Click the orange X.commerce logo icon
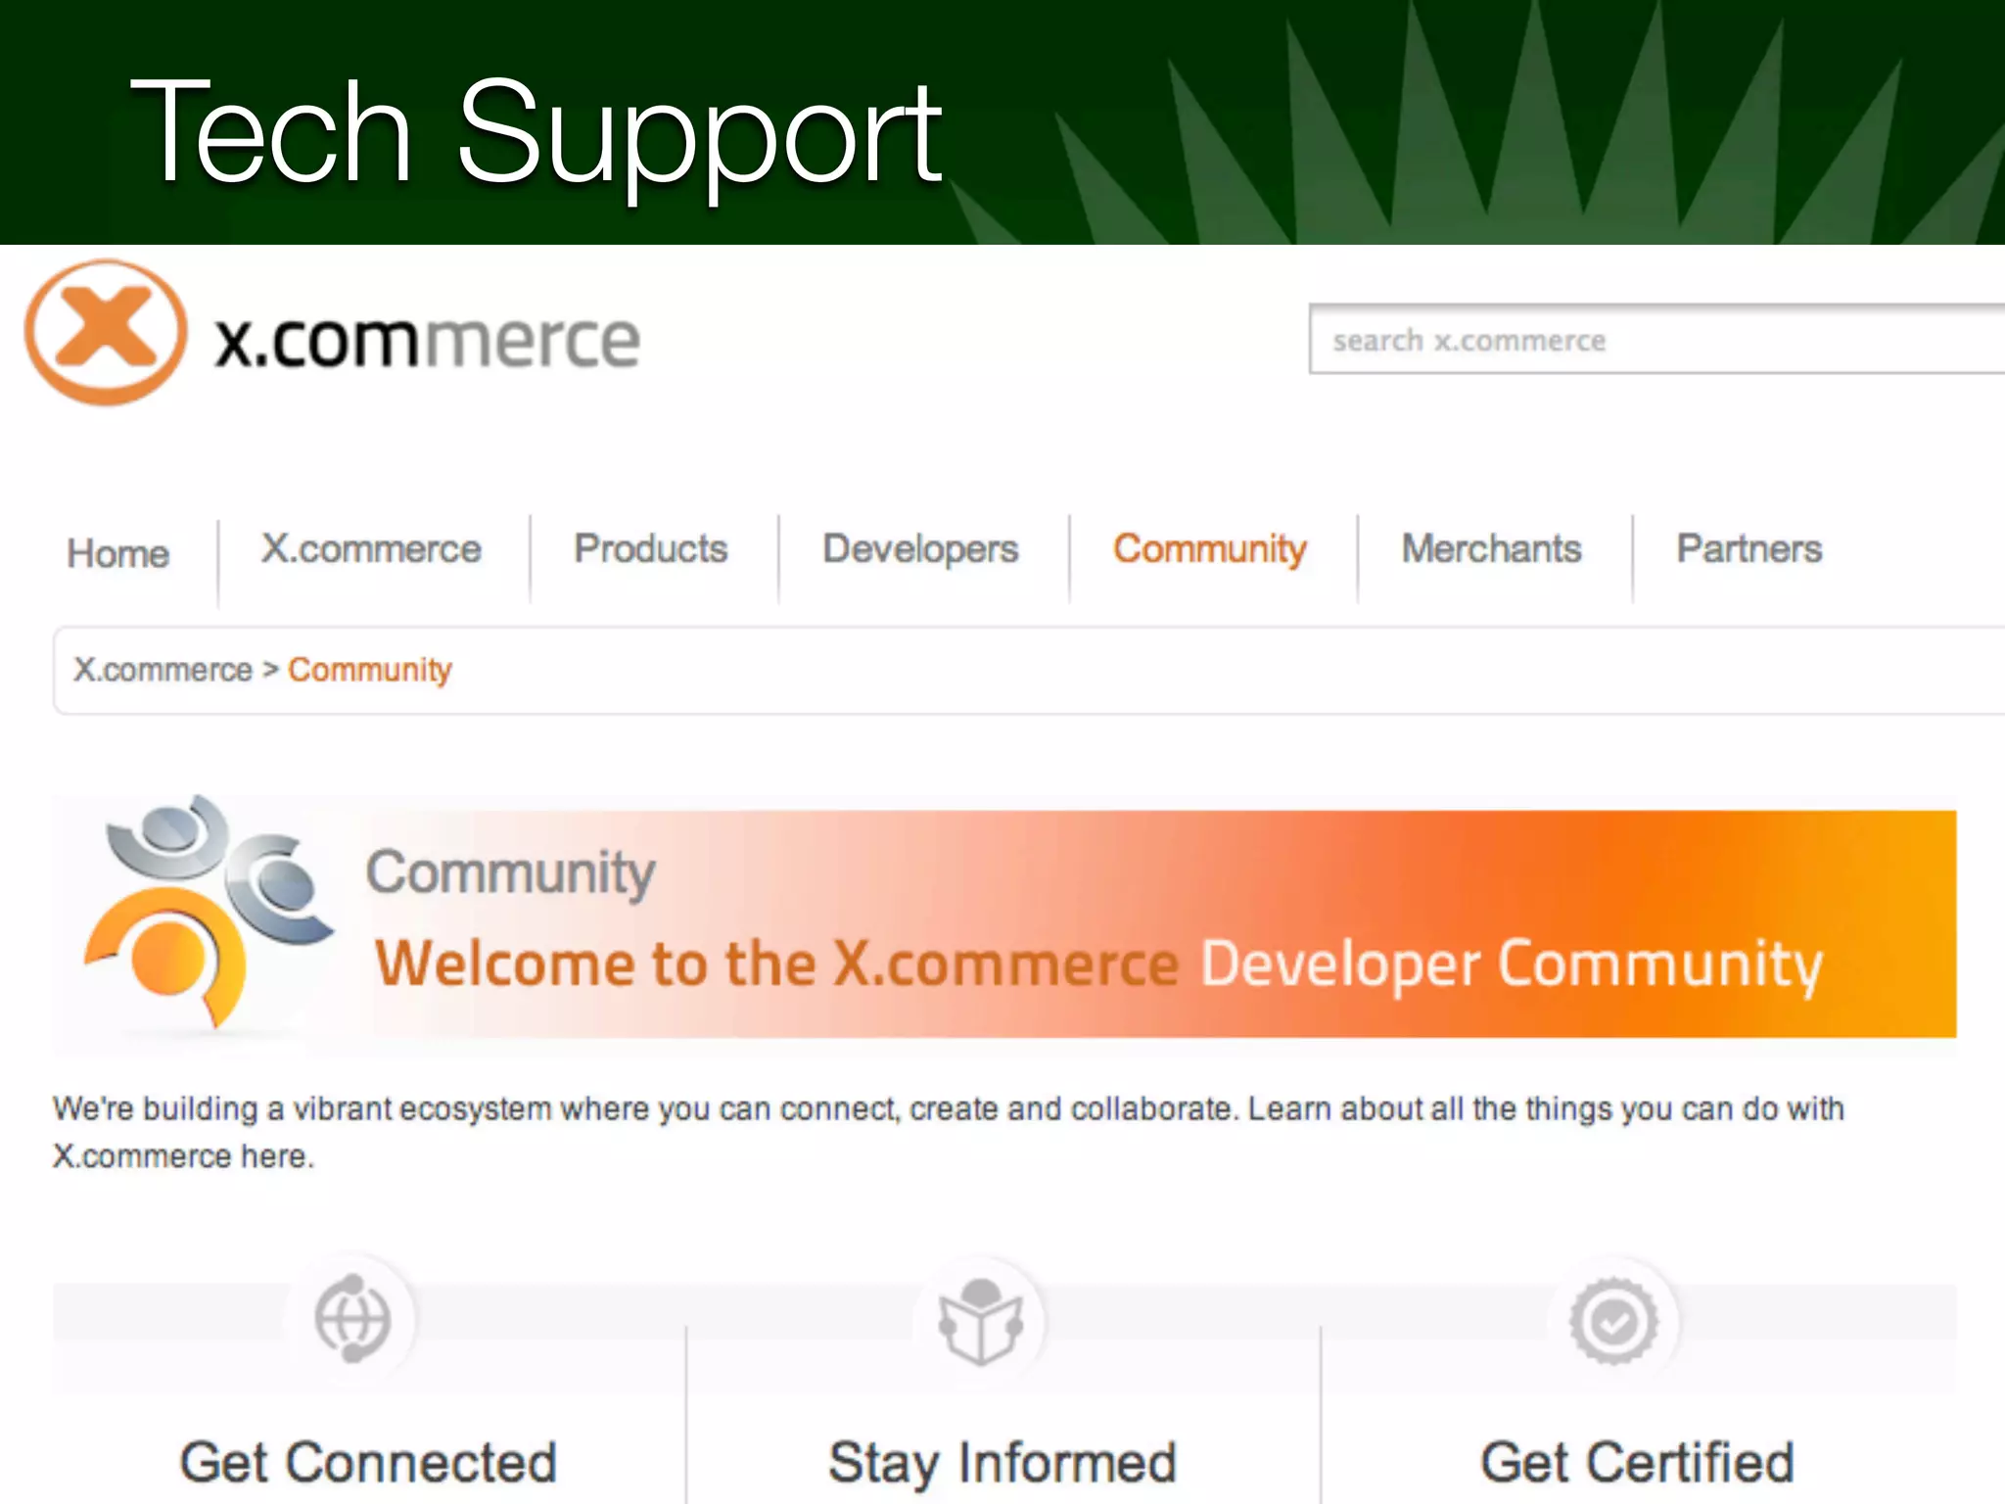Viewport: 2005px width, 1504px height. [106, 333]
